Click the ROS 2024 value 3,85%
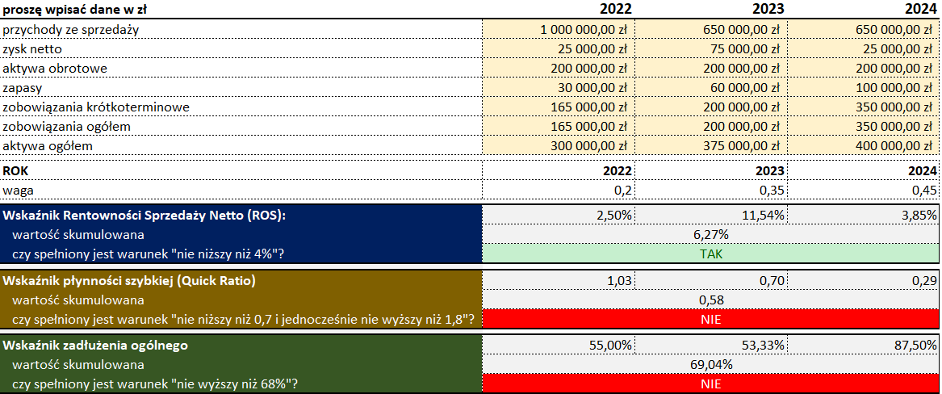 coord(918,215)
